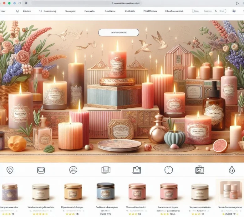244x217 pixels.
Task: Click the heart-with-leaf category icon
Action: coord(10,170)
